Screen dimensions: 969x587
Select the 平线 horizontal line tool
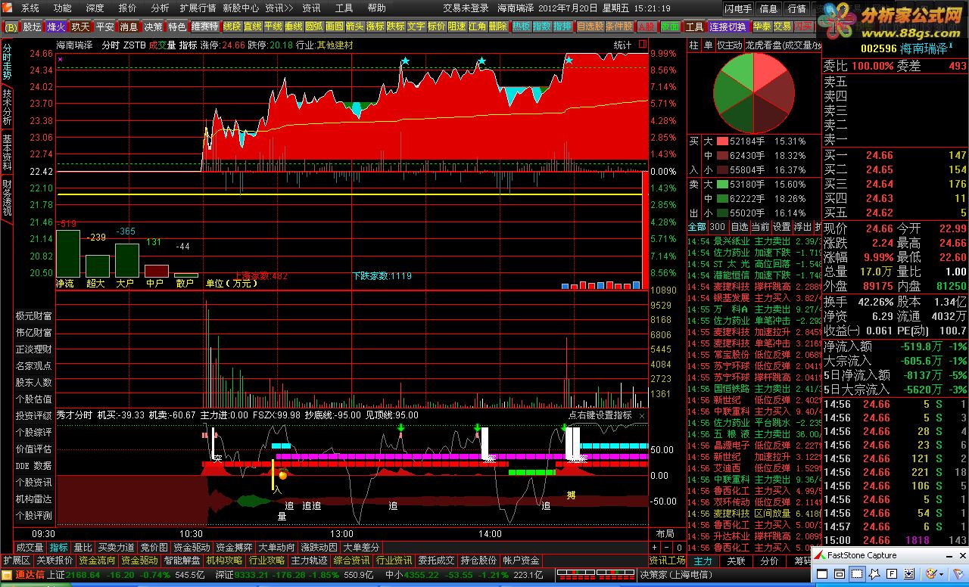[x=273, y=26]
